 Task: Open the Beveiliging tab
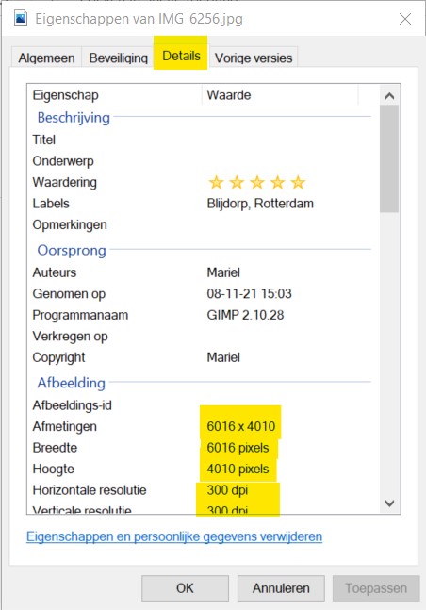point(118,58)
